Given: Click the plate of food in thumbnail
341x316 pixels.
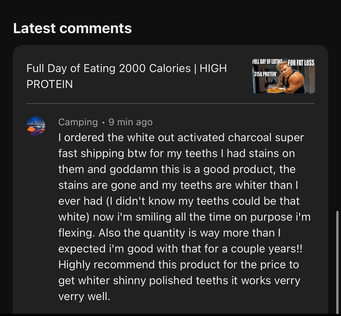Looking at the screenshot, I should click(276, 90).
